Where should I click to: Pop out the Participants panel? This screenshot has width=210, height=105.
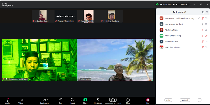[203, 12]
